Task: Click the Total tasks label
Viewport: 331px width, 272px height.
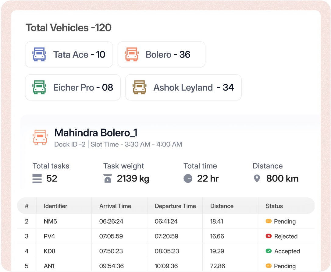Action: [x=51, y=166]
